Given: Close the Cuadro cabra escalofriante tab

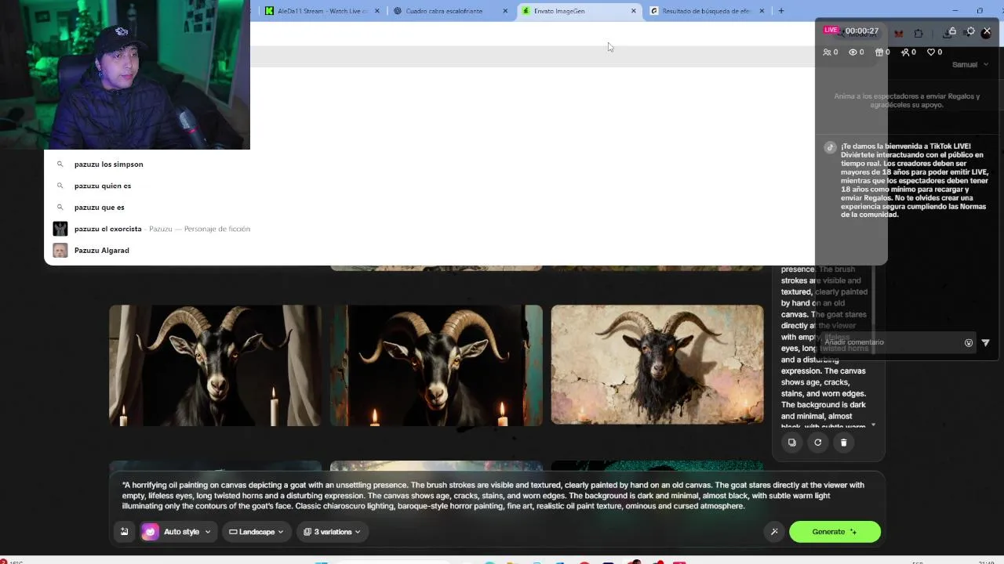Looking at the screenshot, I should 505,11.
